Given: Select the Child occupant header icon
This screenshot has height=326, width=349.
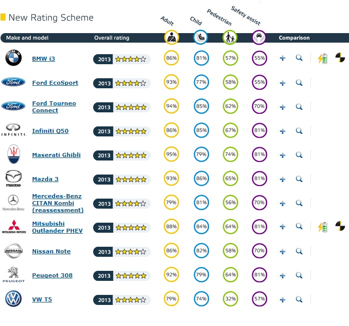Looking at the screenshot, I should [200, 37].
